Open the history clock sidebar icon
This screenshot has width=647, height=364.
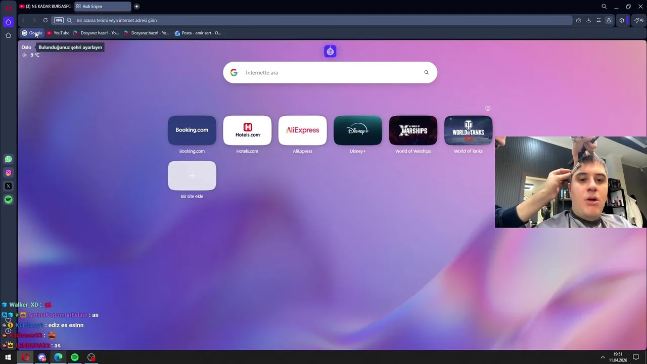click(8, 331)
